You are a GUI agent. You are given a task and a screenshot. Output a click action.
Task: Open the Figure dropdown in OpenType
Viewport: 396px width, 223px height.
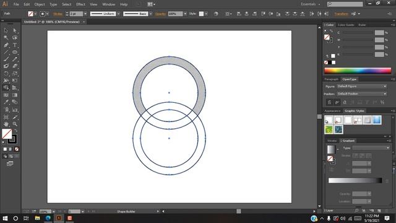pos(361,86)
